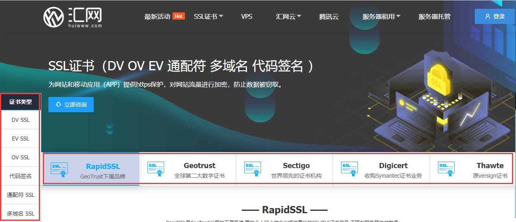Open the 服务器租用 nav label
The width and height of the screenshot is (516, 222).
point(379,17)
